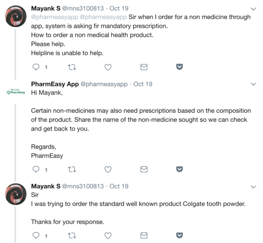Retweet the PharmEasy App response
This screenshot has height=243, width=263.
(x=72, y=169)
